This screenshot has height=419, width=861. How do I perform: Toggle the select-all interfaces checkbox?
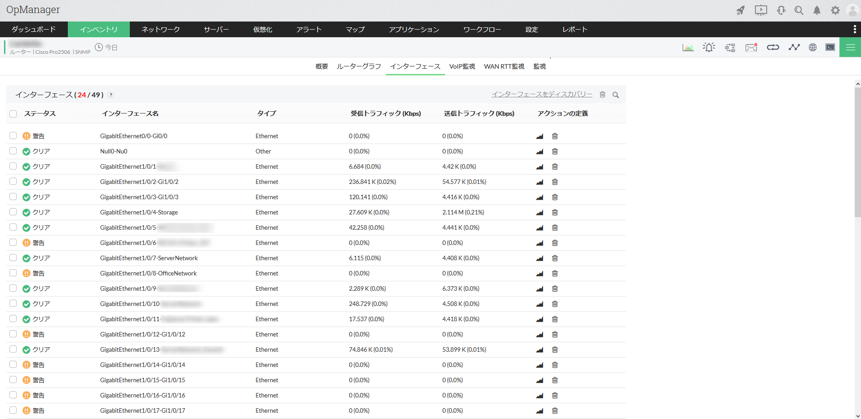(13, 114)
